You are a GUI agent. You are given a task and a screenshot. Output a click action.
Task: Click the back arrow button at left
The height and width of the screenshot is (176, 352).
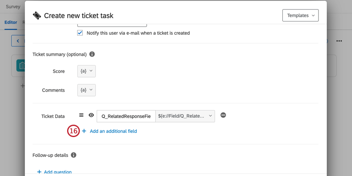(18, 41)
